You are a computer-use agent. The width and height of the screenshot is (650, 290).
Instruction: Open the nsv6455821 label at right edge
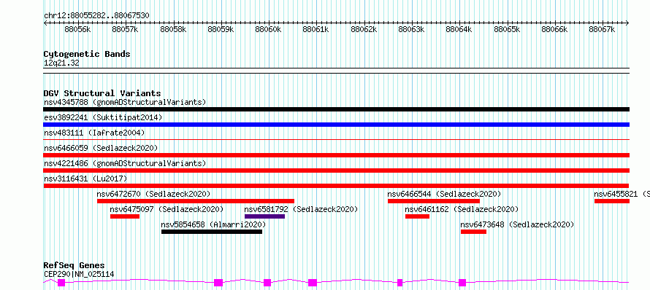pyautogui.click(x=622, y=194)
